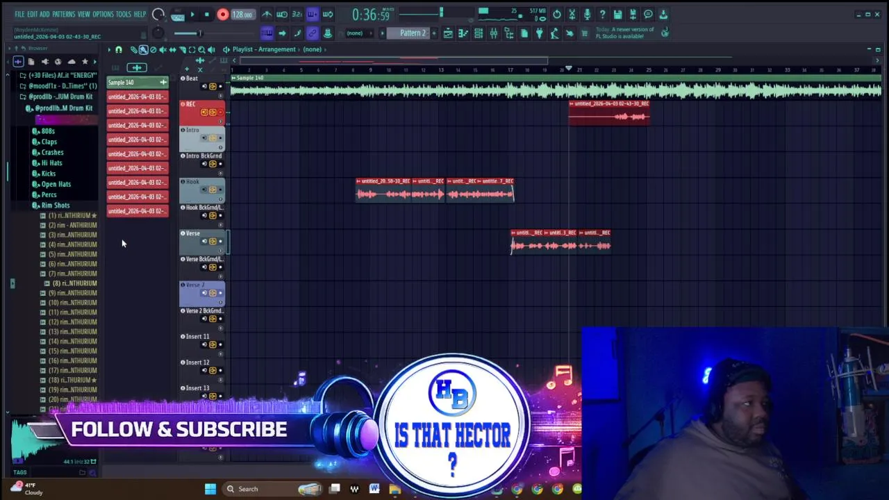The height and width of the screenshot is (500, 889).
Task: Open the OPTIONS menu
Action: (103, 14)
